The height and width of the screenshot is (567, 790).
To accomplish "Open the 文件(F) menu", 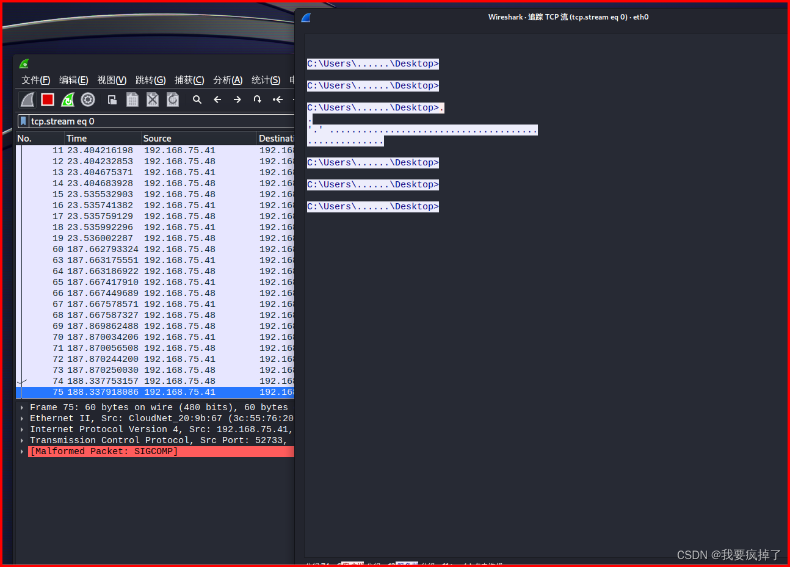I will [x=36, y=80].
